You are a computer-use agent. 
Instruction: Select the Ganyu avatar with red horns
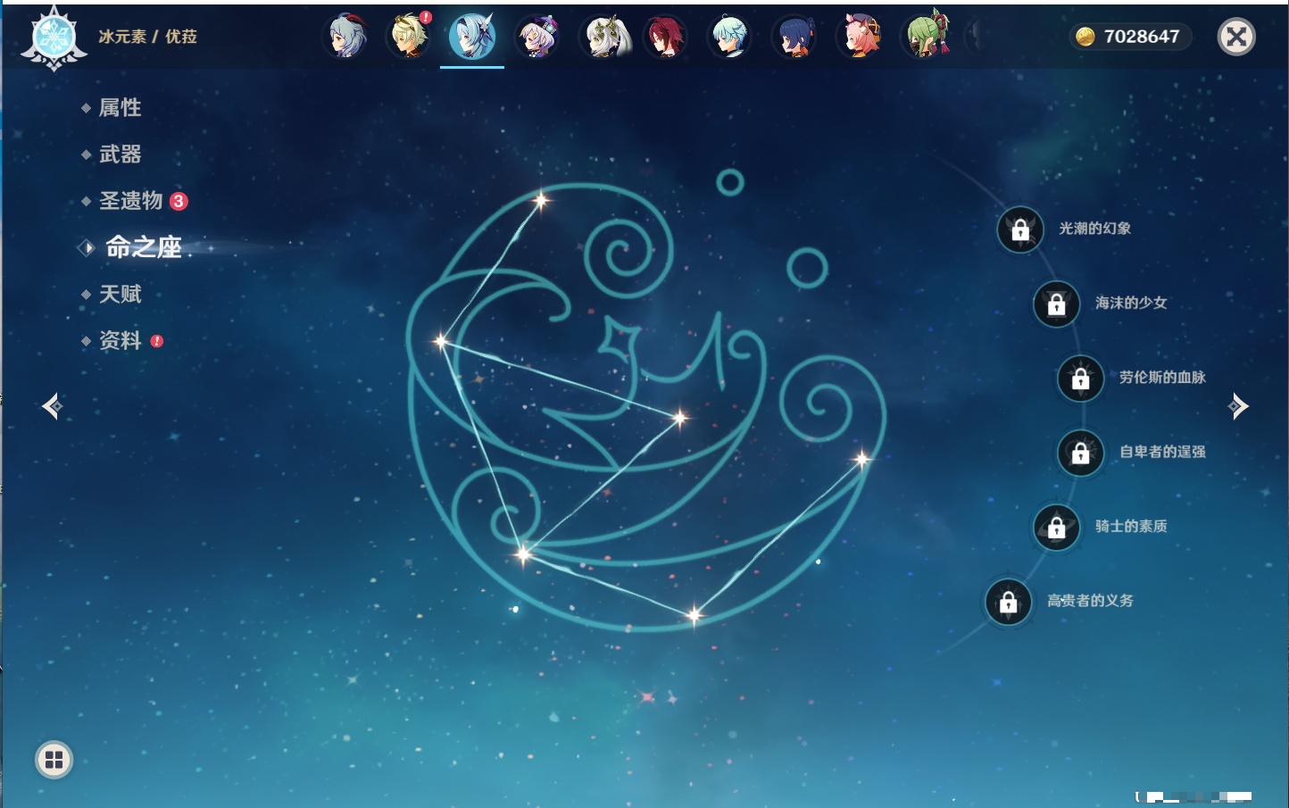click(x=347, y=37)
